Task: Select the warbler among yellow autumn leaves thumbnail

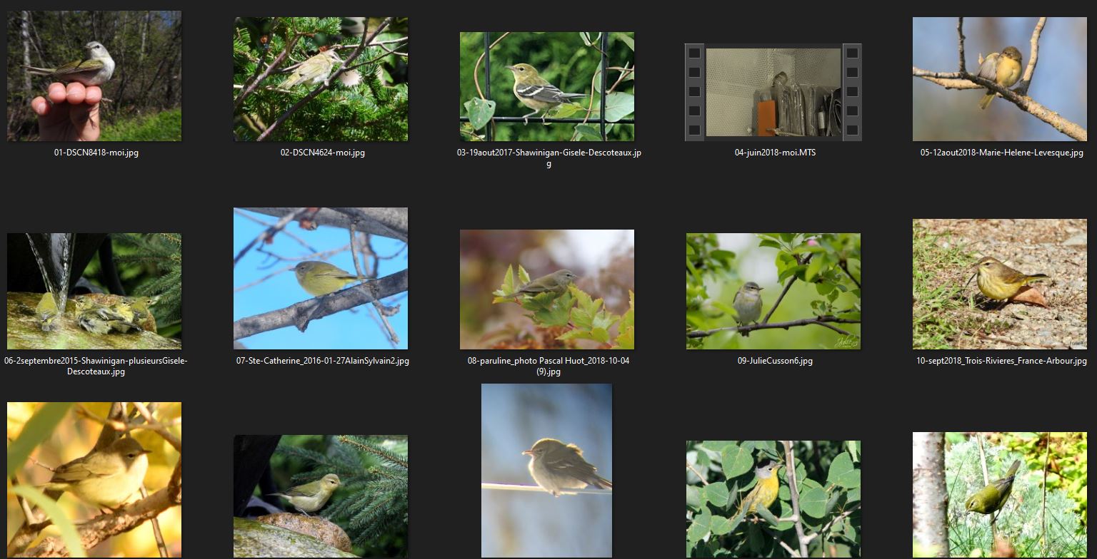Action: coord(94,479)
